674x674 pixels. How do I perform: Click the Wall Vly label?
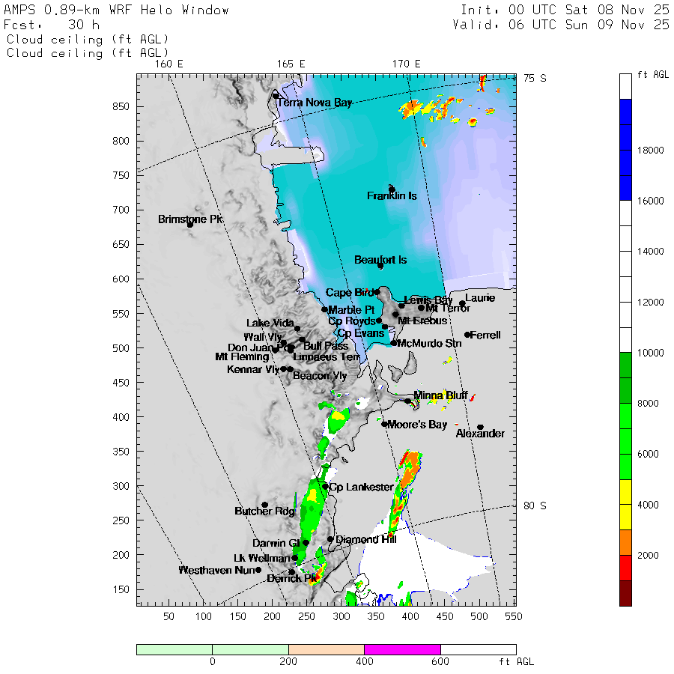(x=263, y=337)
